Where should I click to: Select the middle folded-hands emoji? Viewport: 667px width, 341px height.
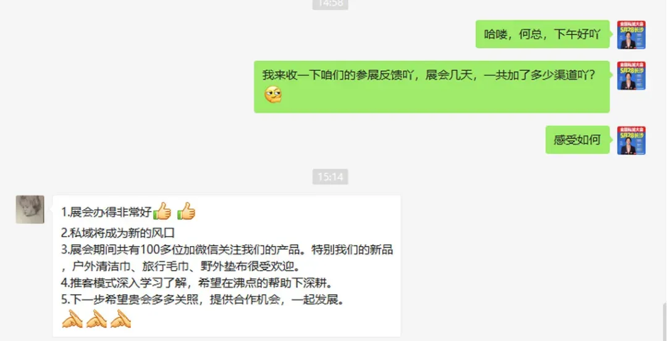tap(96, 319)
